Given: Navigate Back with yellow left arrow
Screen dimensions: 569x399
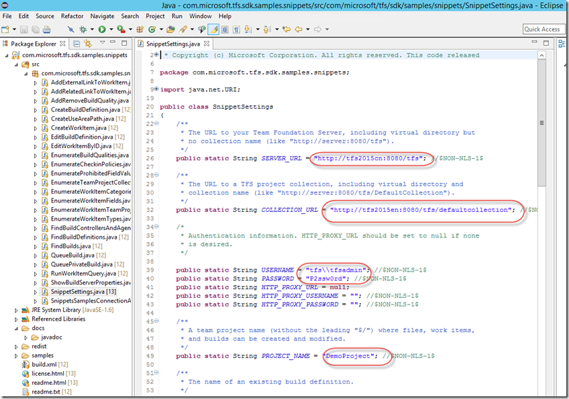Looking at the screenshot, I should 299,30.
